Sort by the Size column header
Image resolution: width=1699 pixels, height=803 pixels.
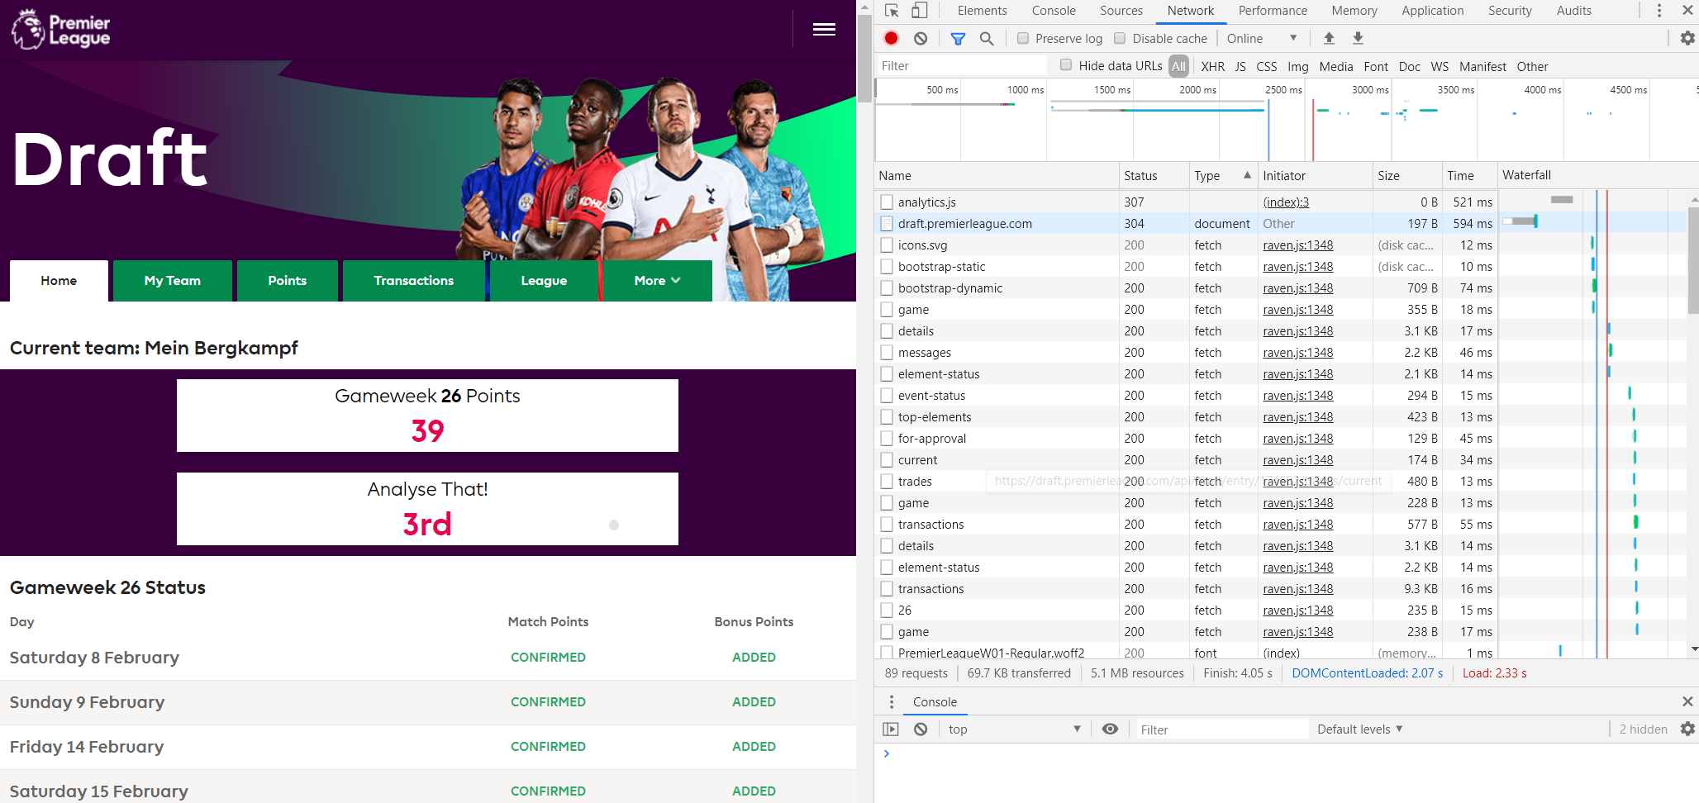tap(1408, 175)
